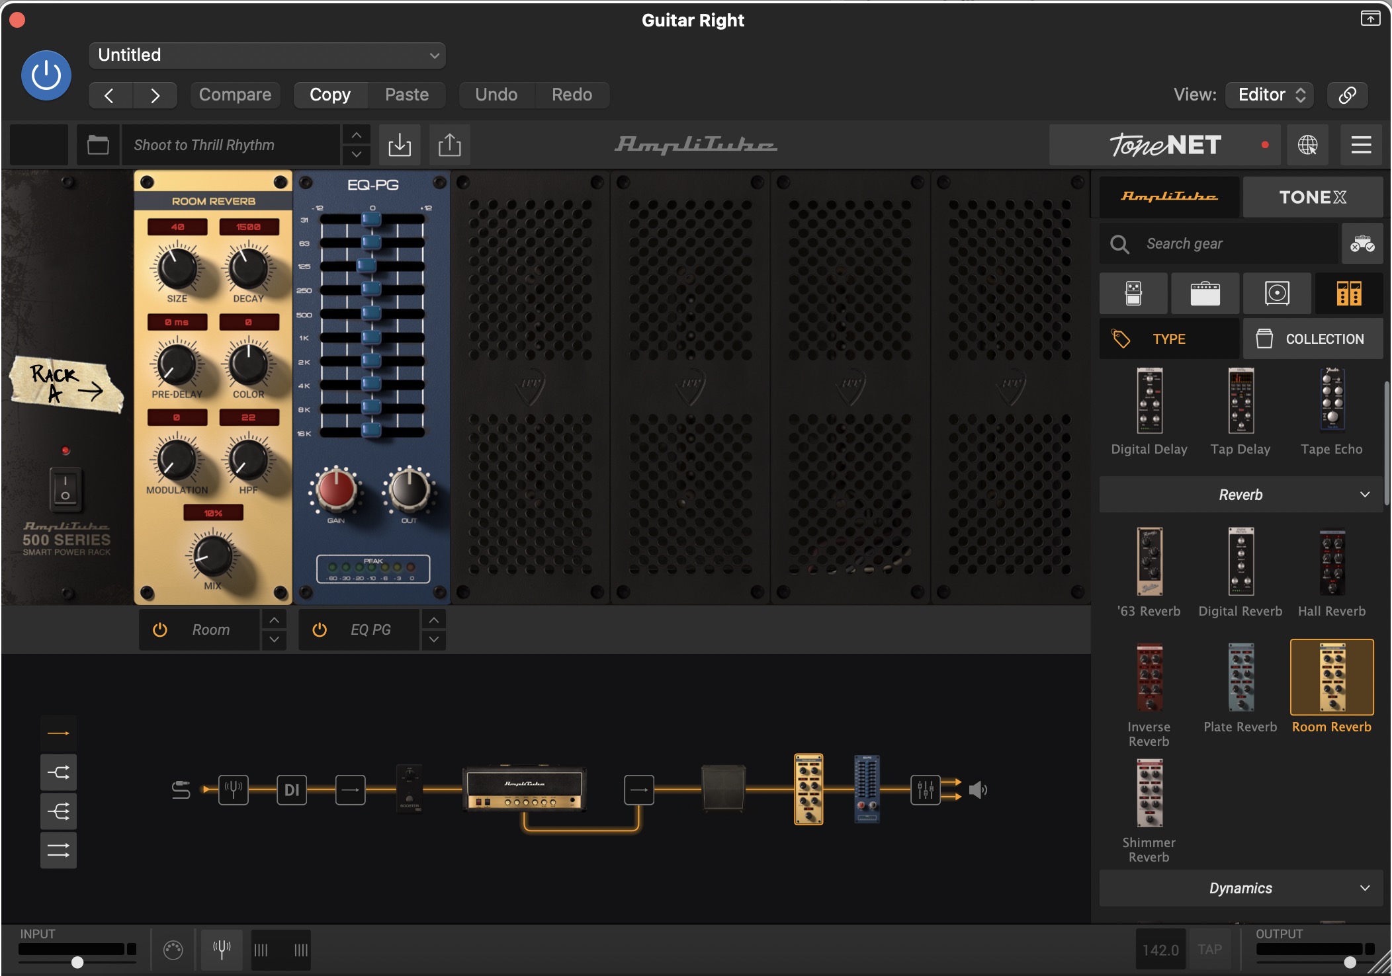Click the tuner block in signal chain
1392x976 pixels.
click(234, 790)
